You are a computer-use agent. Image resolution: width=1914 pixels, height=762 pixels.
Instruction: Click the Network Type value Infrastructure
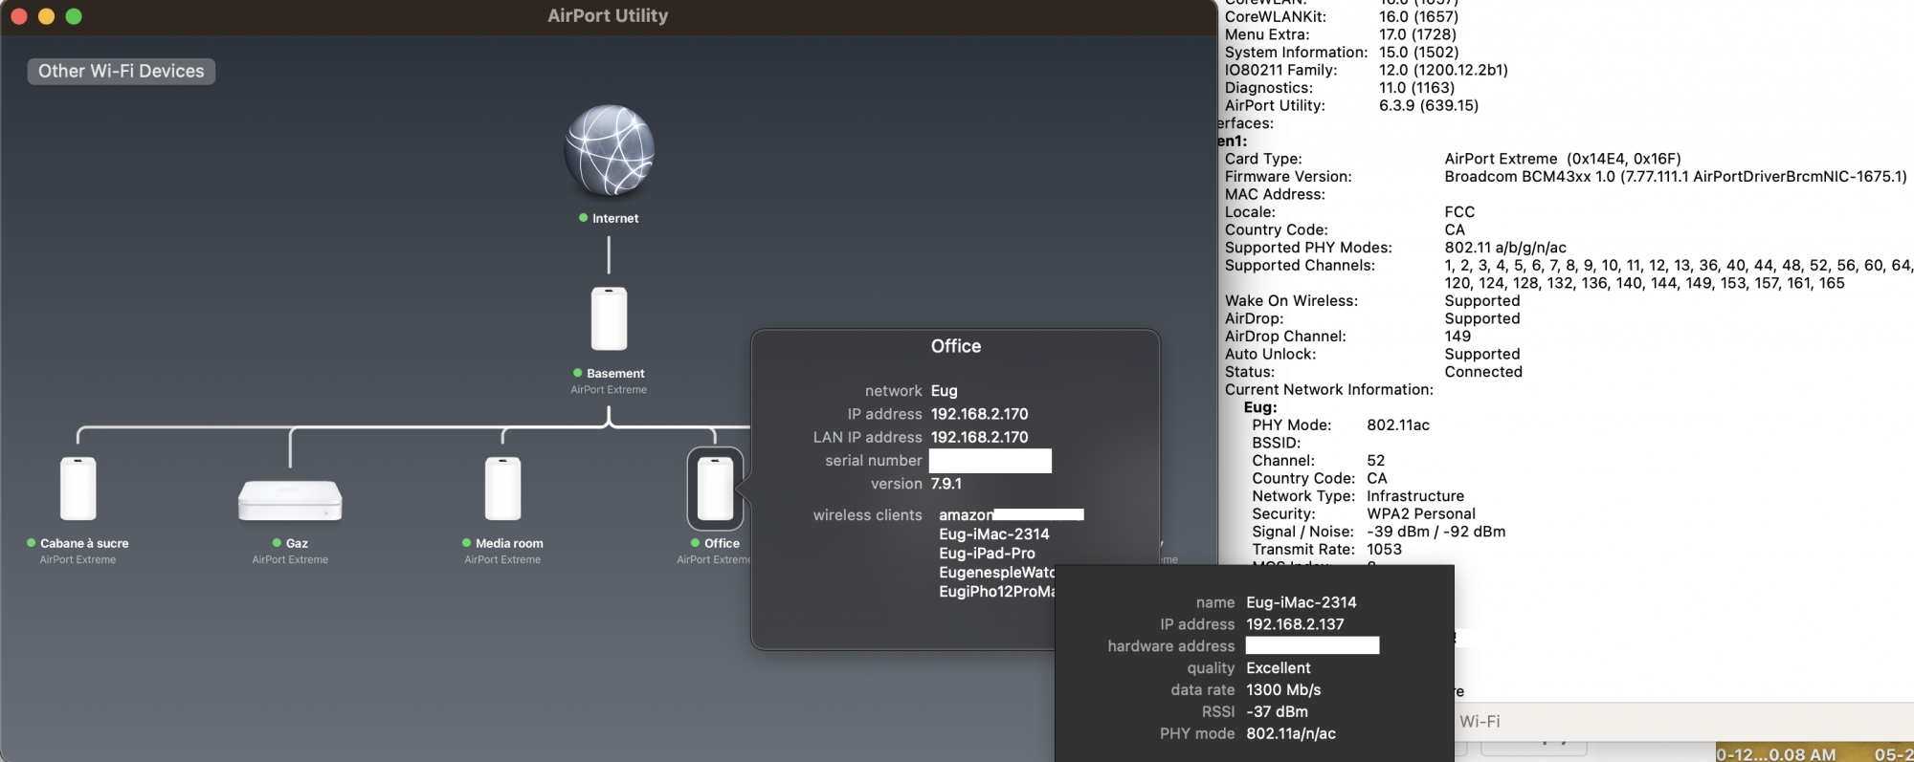click(1415, 496)
